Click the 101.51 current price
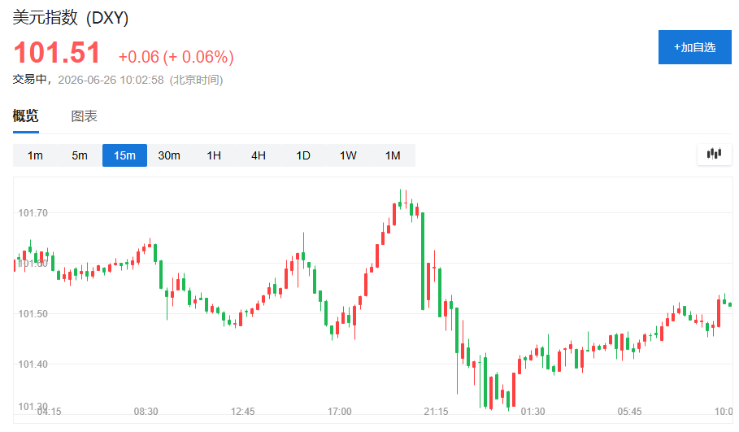The width and height of the screenshot is (739, 432). pyautogui.click(x=57, y=52)
